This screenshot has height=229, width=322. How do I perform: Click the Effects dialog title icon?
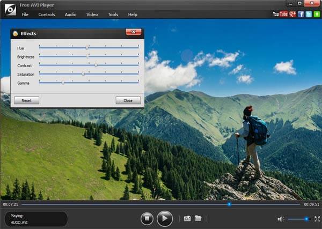[16, 33]
